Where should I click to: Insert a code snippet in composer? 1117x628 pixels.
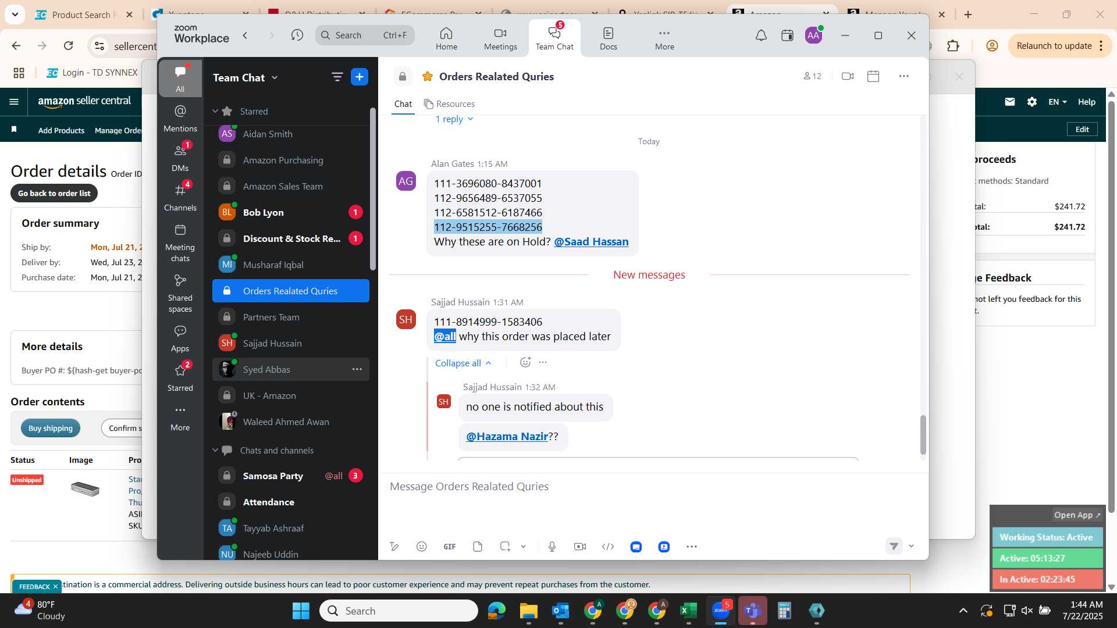[608, 547]
